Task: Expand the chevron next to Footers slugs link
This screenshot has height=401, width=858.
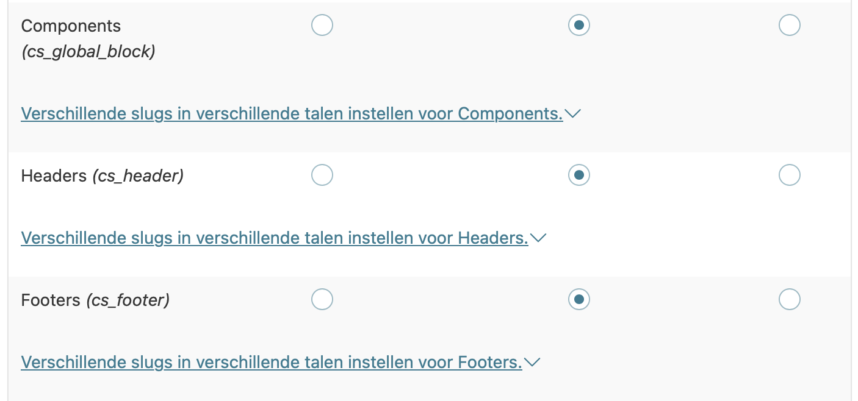Action: click(x=532, y=363)
